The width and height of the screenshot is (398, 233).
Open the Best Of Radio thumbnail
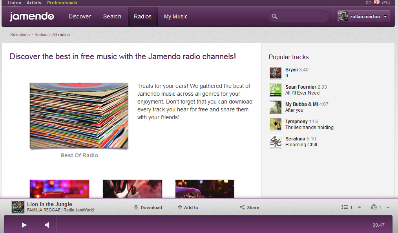coord(79,115)
